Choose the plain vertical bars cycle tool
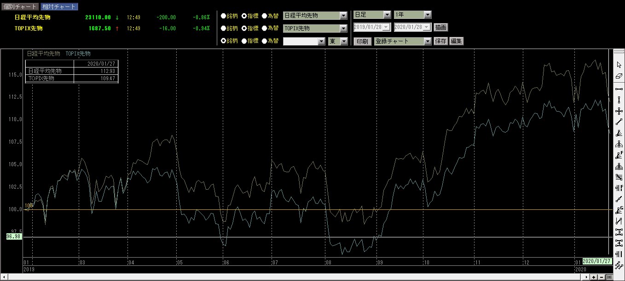 (x=619, y=254)
